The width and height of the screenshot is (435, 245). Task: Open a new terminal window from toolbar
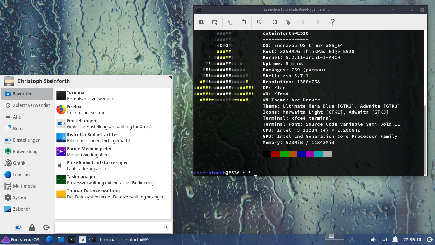(215, 22)
